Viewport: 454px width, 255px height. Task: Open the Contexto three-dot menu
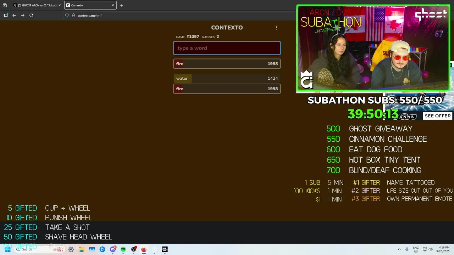(x=276, y=28)
